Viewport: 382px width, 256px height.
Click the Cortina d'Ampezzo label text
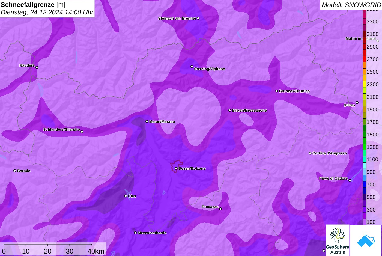coord(330,153)
